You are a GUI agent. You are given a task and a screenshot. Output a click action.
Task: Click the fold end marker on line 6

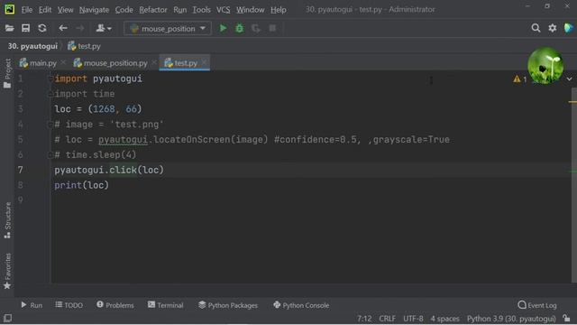(x=50, y=154)
